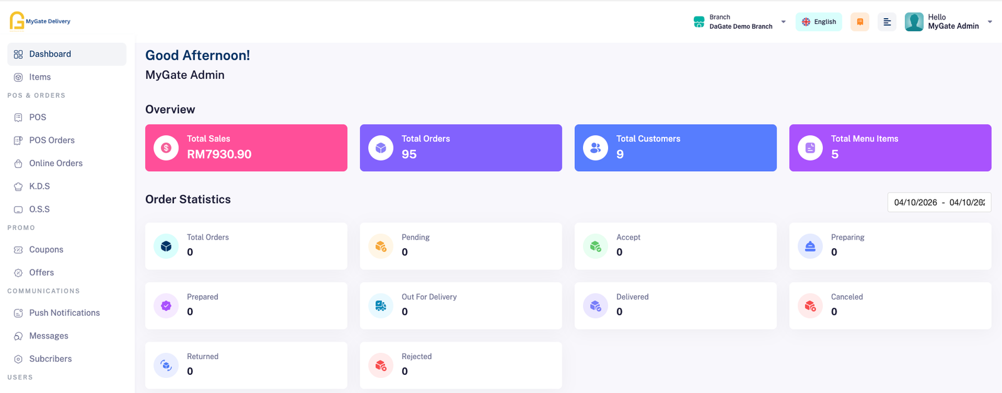
Task: Click the Total Sales dollar icon
Action: coord(166,148)
